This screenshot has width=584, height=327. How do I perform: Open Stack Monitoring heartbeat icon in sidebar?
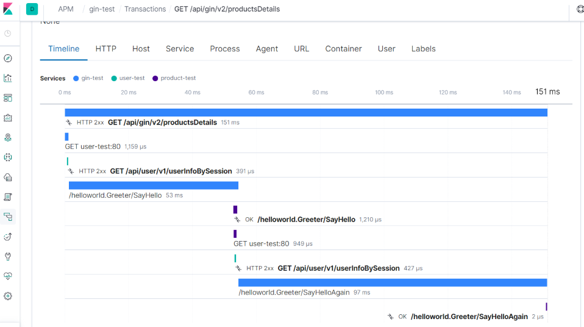pyautogui.click(x=8, y=276)
